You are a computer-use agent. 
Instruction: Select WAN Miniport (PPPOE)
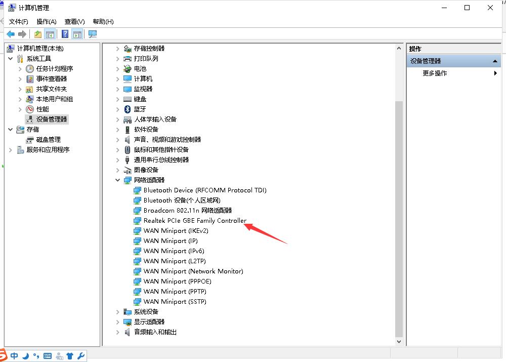[x=178, y=281]
